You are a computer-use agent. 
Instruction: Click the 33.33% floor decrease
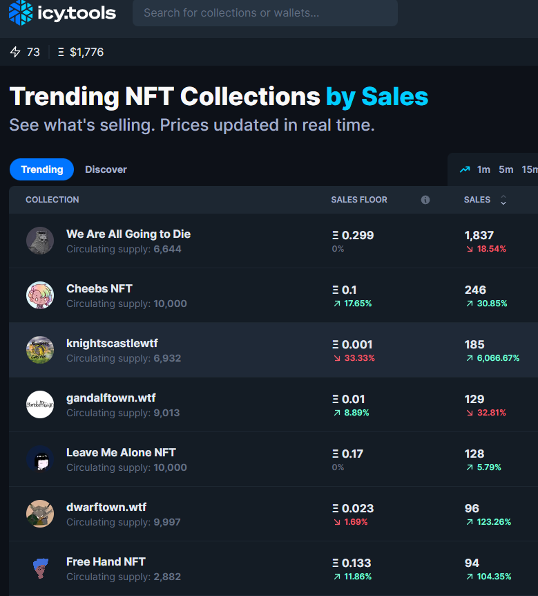click(x=360, y=358)
